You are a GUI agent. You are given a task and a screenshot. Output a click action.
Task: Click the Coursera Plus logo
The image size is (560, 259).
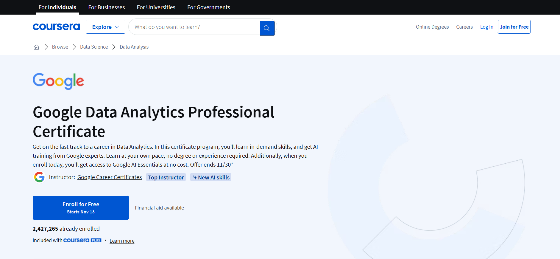[x=82, y=240]
